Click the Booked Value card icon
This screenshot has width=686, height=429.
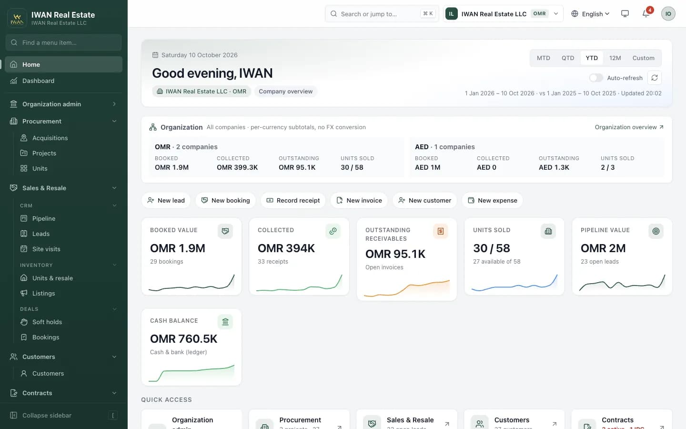(225, 231)
